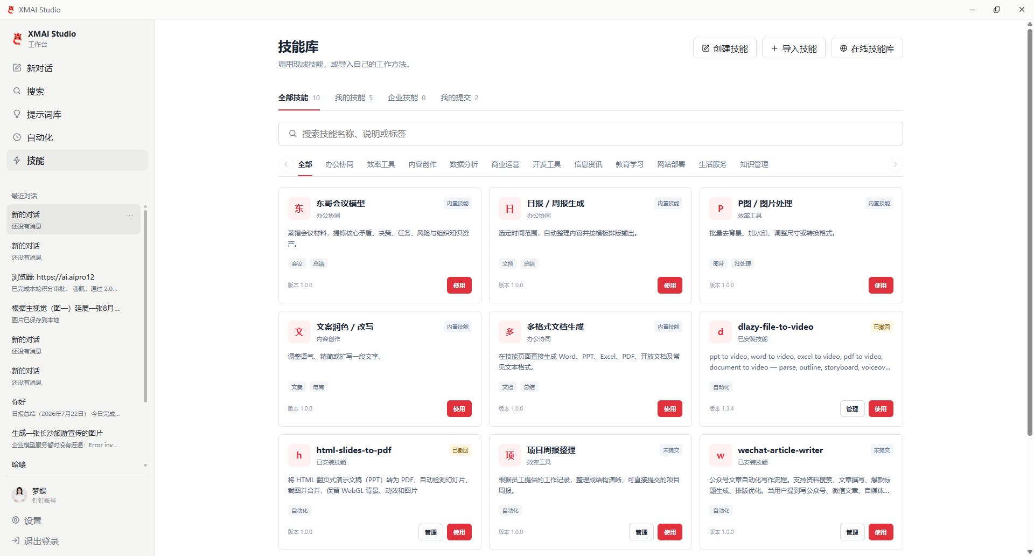
Task: Click the w icon of wechat-article-writer card
Action: click(x=721, y=456)
